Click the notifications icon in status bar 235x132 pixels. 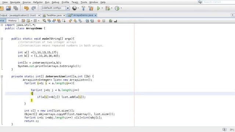pos(224,129)
